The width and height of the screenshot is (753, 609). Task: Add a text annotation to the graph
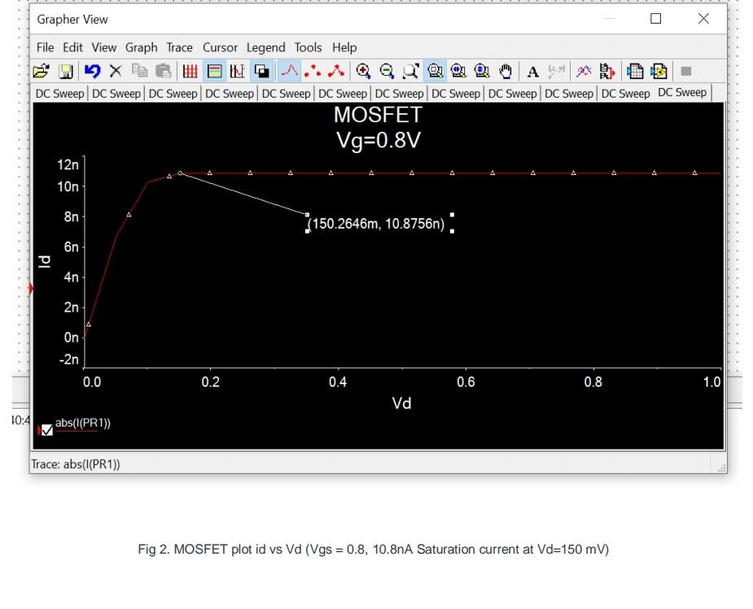tap(533, 70)
